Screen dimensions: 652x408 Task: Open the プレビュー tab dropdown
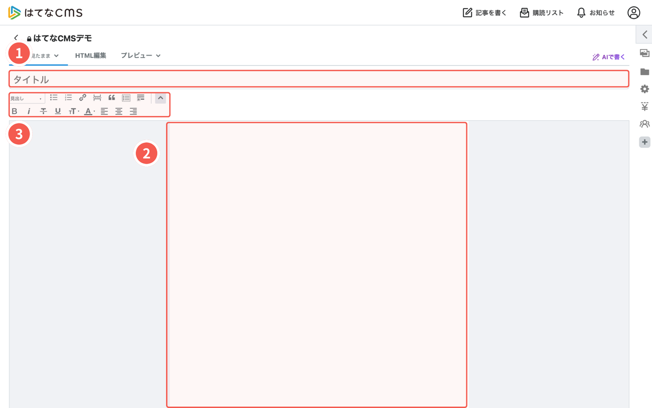click(141, 56)
